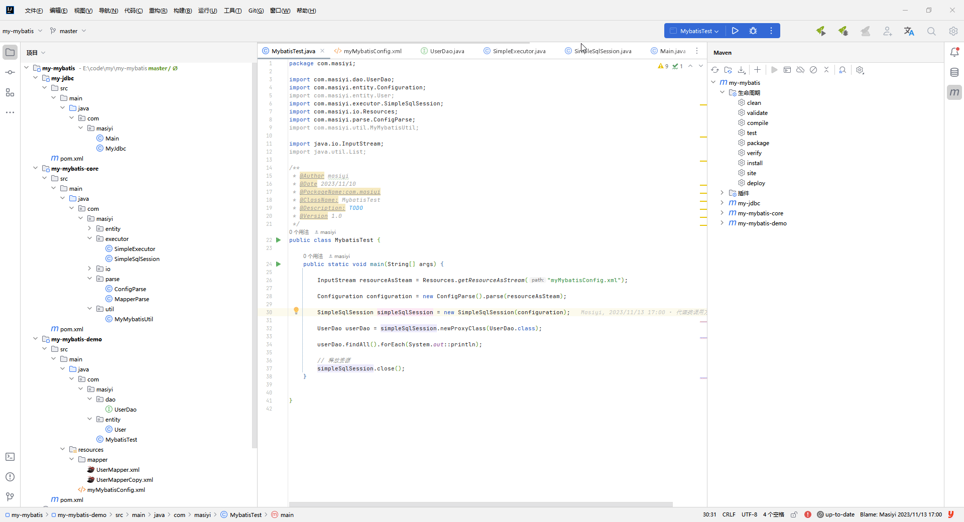Screen dimensions: 964x522
Task: Click the run gutter icon beside the main method
Action: coord(279,264)
